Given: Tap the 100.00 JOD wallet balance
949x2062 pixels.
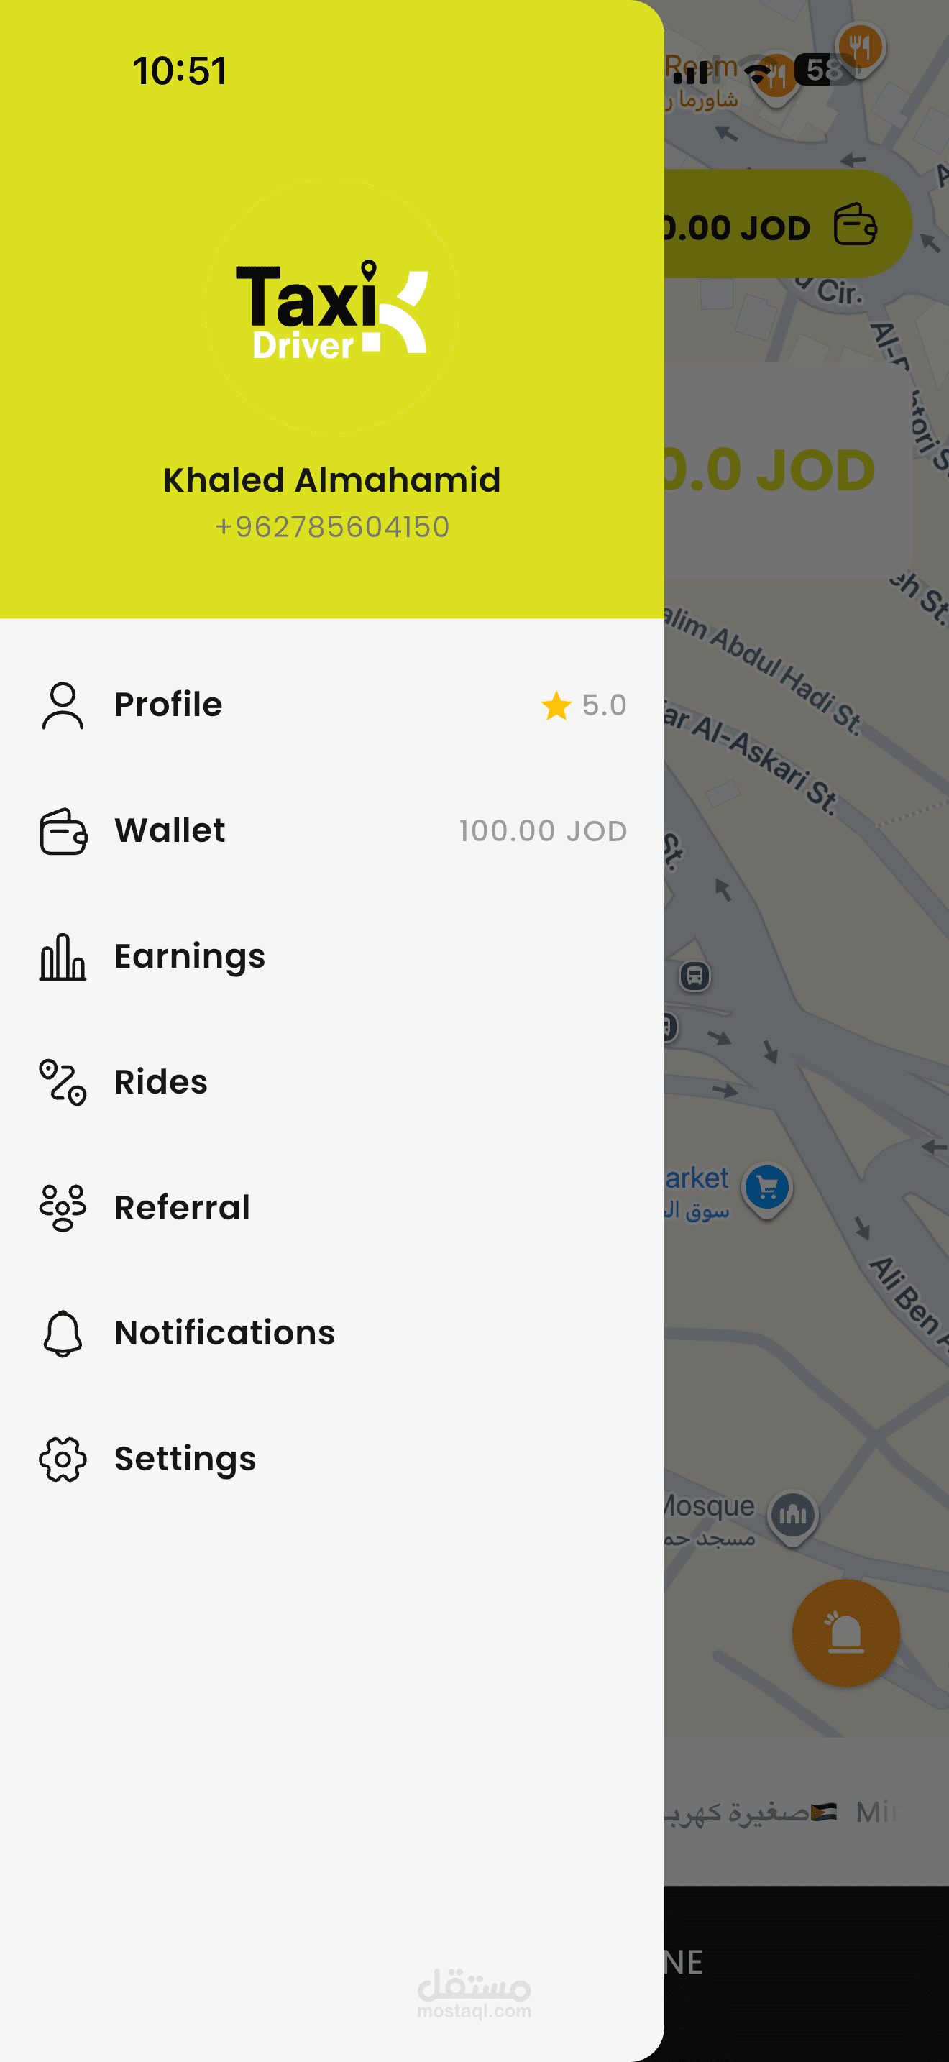Looking at the screenshot, I should tap(543, 831).
